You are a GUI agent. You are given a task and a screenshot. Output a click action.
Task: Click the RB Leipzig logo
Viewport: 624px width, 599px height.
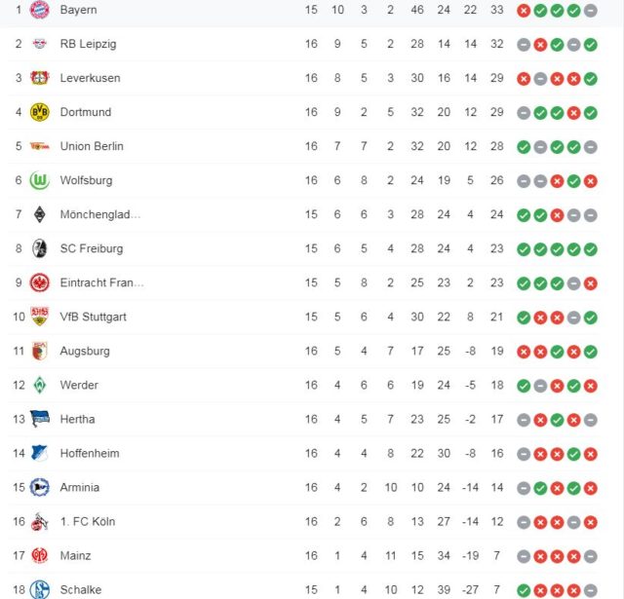(40, 44)
